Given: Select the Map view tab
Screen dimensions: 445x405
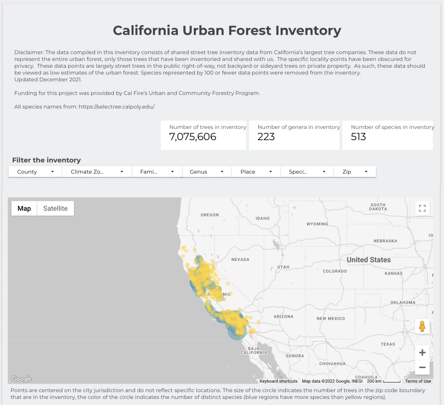Looking at the screenshot, I should 24,208.
